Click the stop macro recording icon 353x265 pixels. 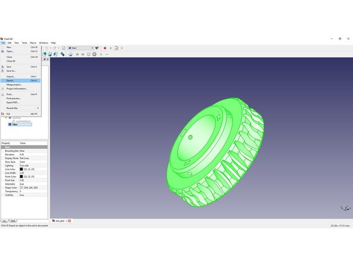coord(110,48)
